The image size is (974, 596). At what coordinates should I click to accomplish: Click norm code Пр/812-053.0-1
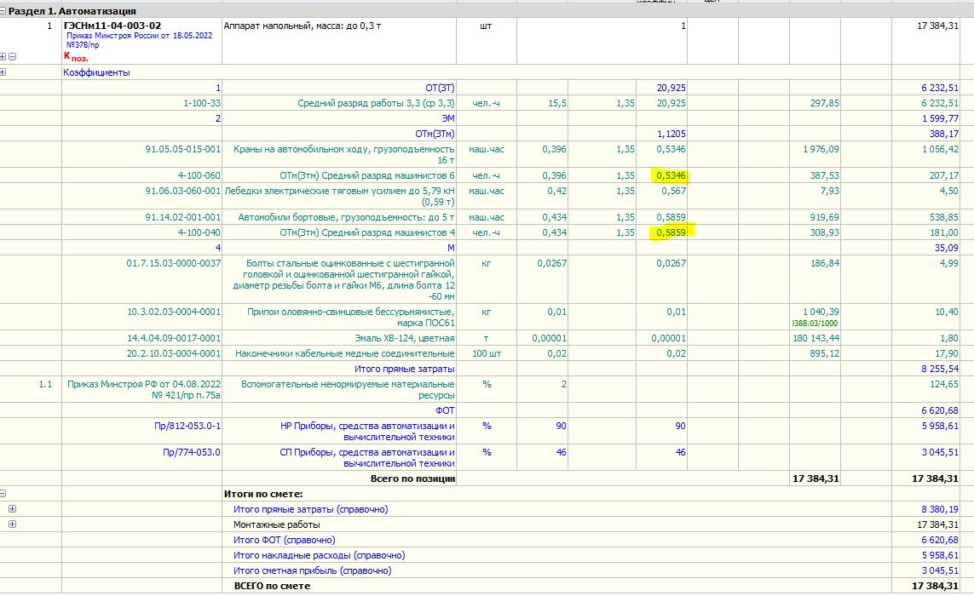(x=186, y=426)
